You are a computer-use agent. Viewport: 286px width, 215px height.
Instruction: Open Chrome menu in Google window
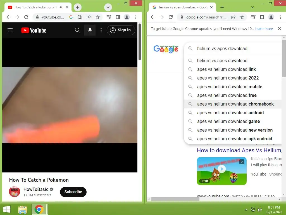click(280, 17)
